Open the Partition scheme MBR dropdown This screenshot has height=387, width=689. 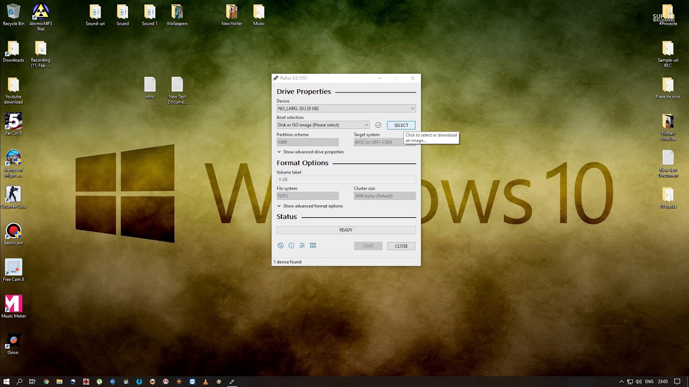point(307,142)
